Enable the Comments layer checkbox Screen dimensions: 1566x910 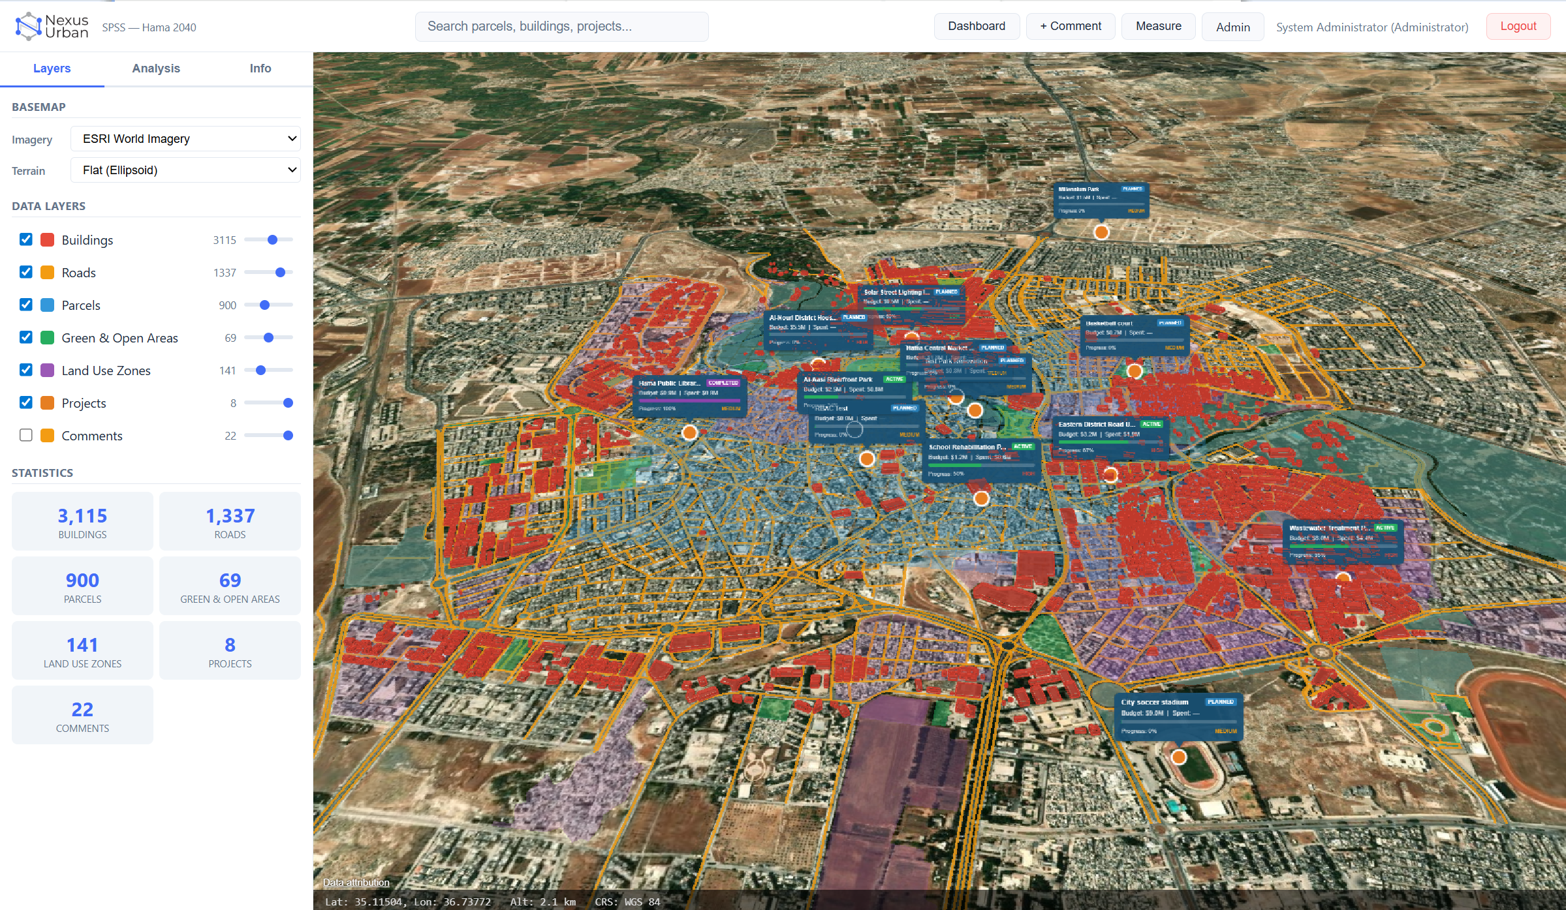26,434
